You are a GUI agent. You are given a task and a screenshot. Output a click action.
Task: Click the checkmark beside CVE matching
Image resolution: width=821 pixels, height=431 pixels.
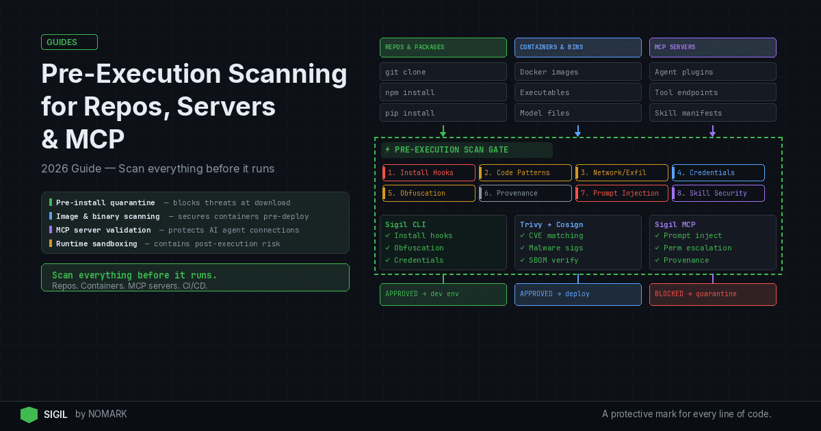[x=523, y=235]
